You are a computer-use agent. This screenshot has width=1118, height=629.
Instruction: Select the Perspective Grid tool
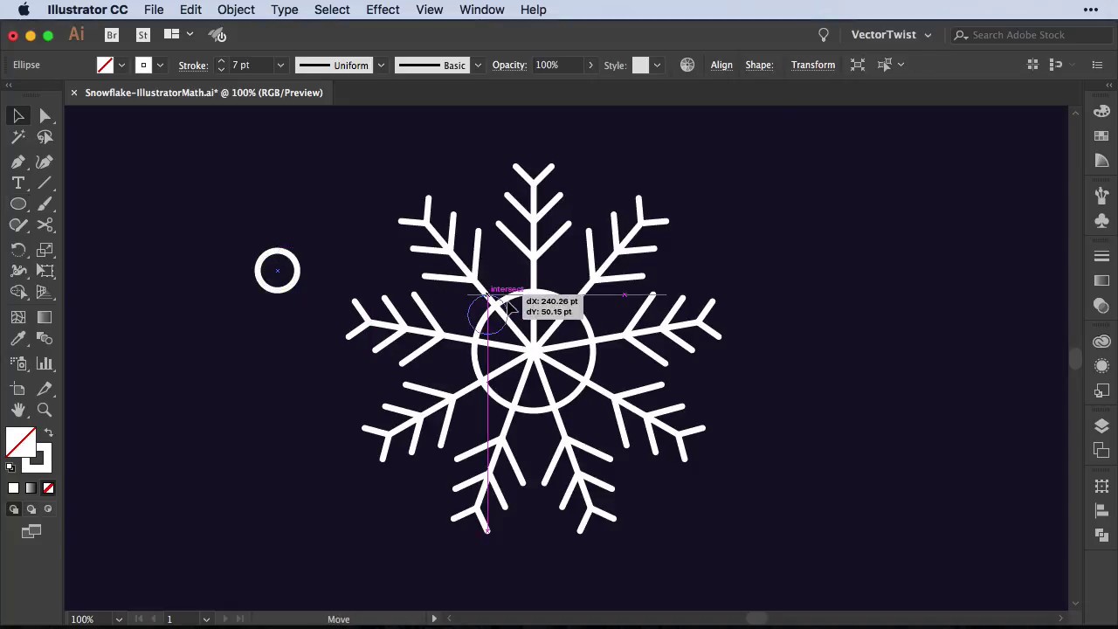(45, 293)
